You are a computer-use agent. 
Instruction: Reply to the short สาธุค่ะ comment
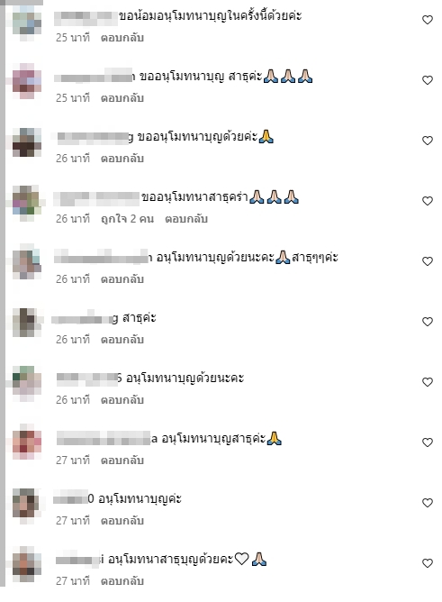pos(122,340)
